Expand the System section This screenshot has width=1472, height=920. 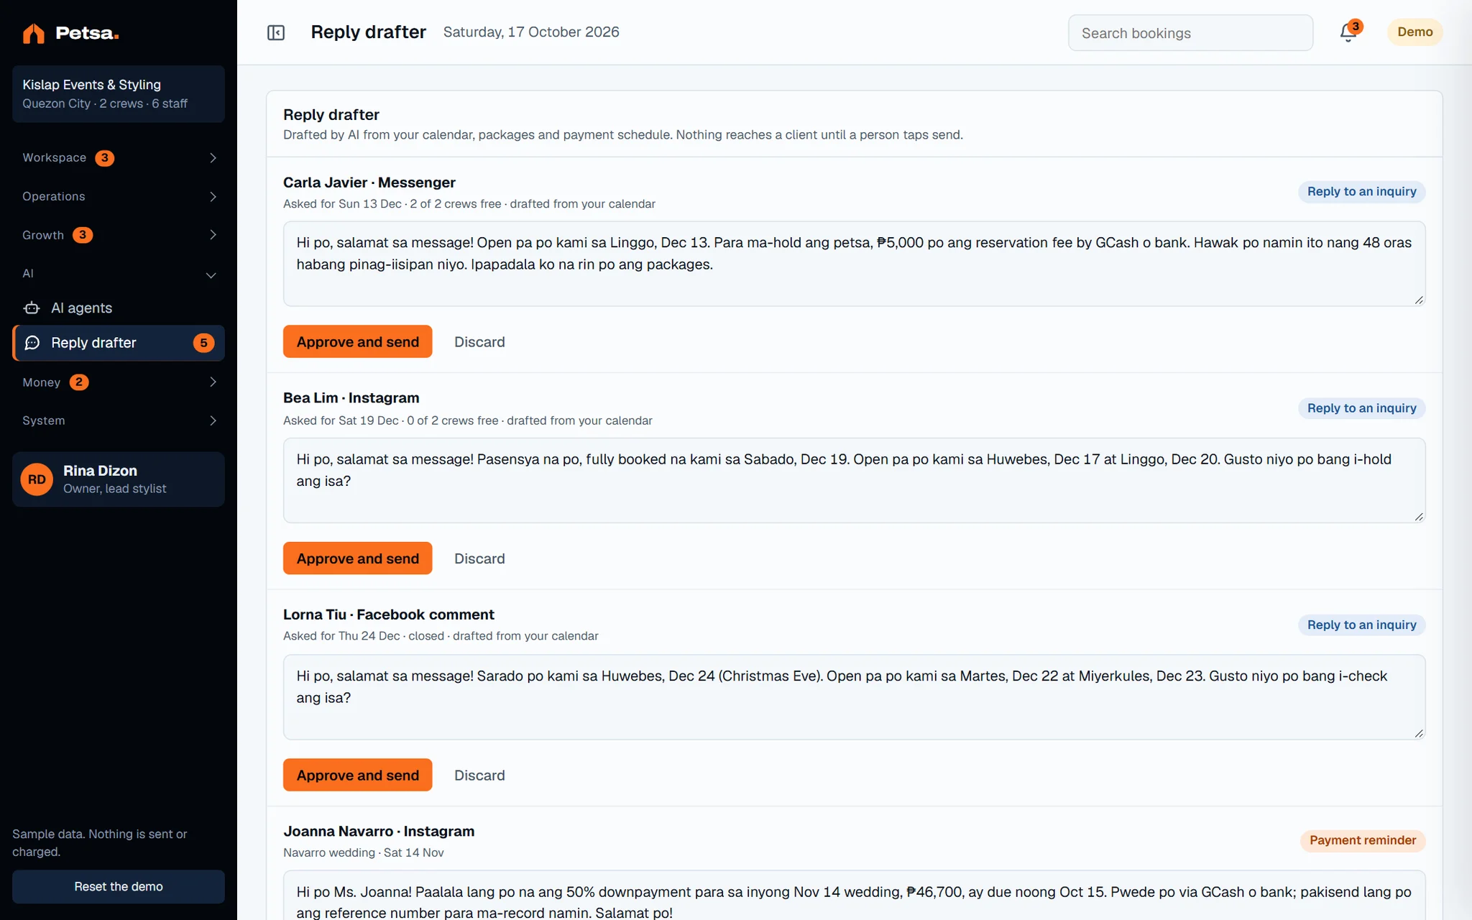point(119,420)
